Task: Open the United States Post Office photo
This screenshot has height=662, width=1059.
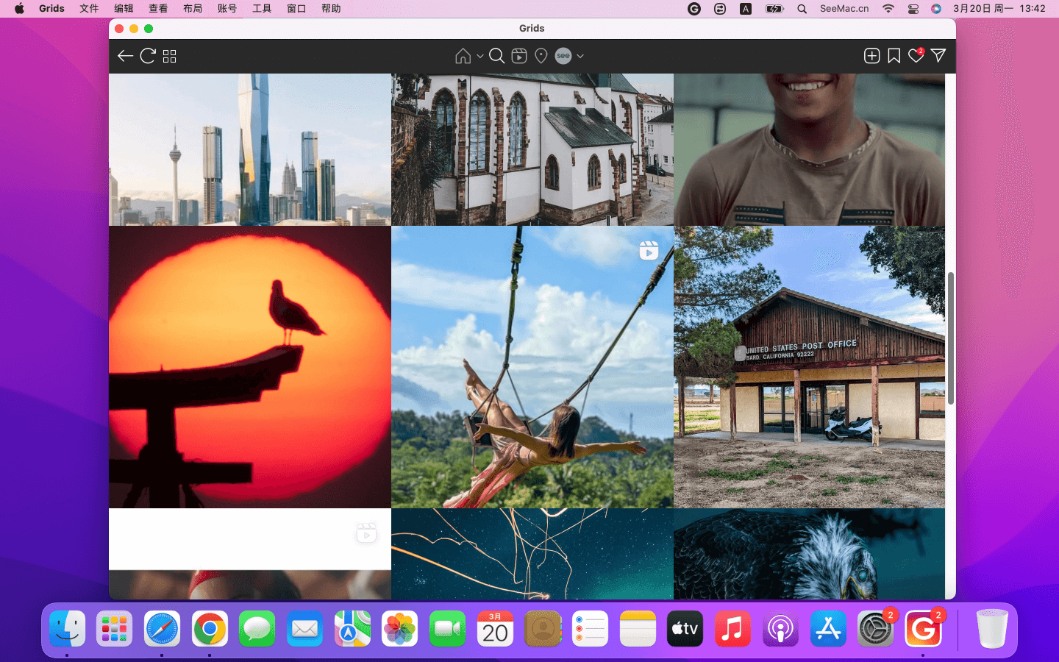Action: tap(809, 367)
